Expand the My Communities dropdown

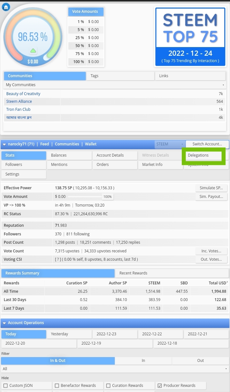click(115, 85)
